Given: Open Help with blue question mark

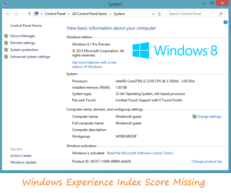Looking at the screenshot, I should (225, 22).
